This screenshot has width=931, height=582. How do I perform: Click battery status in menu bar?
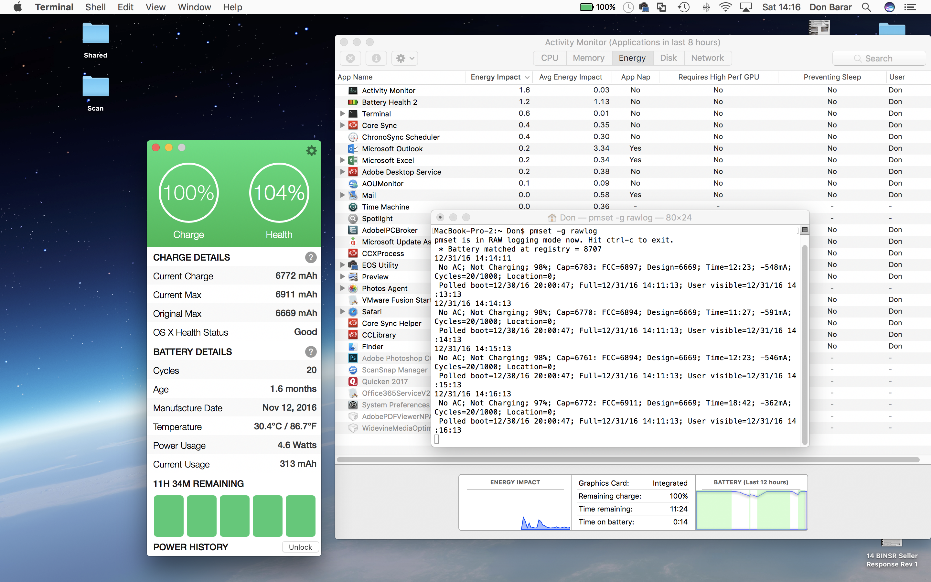597,7
